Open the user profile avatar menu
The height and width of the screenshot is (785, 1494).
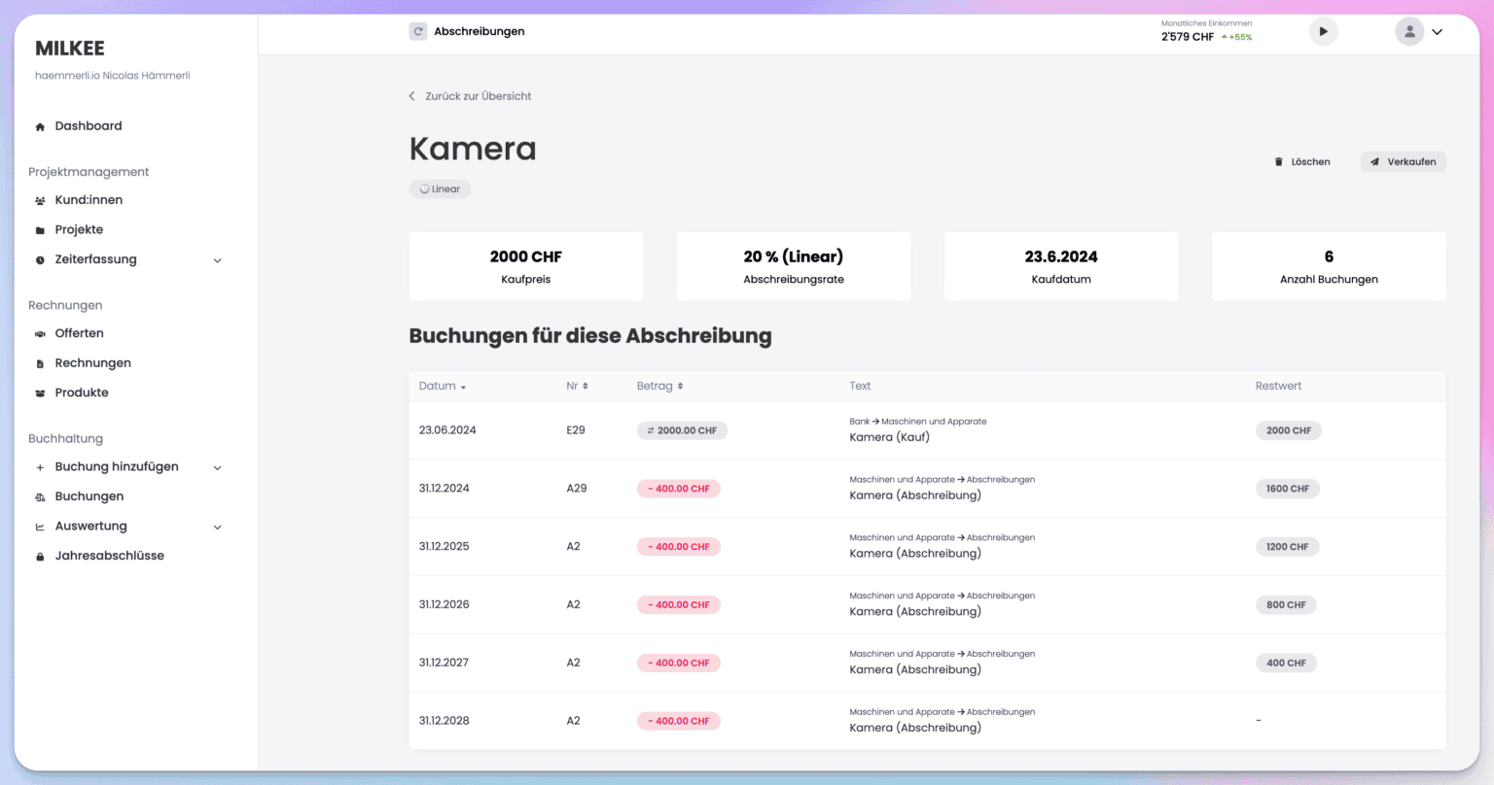[x=1409, y=31]
